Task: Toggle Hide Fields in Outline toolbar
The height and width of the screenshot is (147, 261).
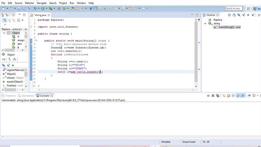Action: 239,15
